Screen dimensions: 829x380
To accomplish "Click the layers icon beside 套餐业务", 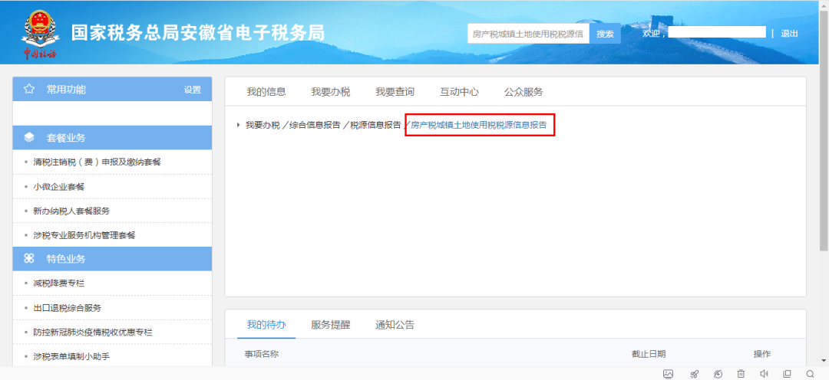I will pyautogui.click(x=29, y=138).
